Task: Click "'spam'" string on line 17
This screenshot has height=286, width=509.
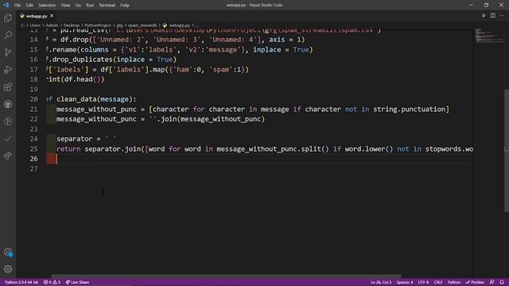Action: (221, 69)
